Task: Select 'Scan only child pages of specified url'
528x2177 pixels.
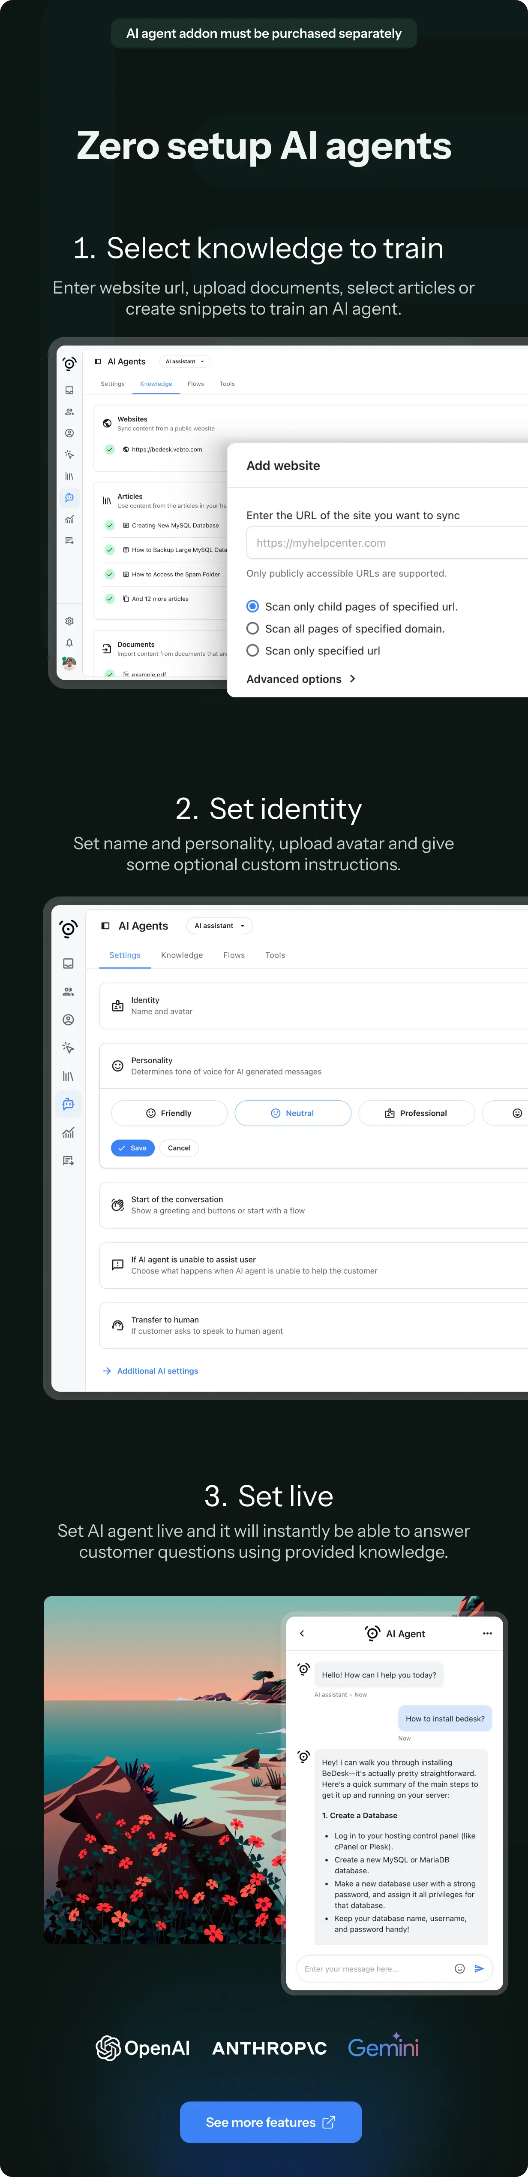Action: pyautogui.click(x=252, y=606)
